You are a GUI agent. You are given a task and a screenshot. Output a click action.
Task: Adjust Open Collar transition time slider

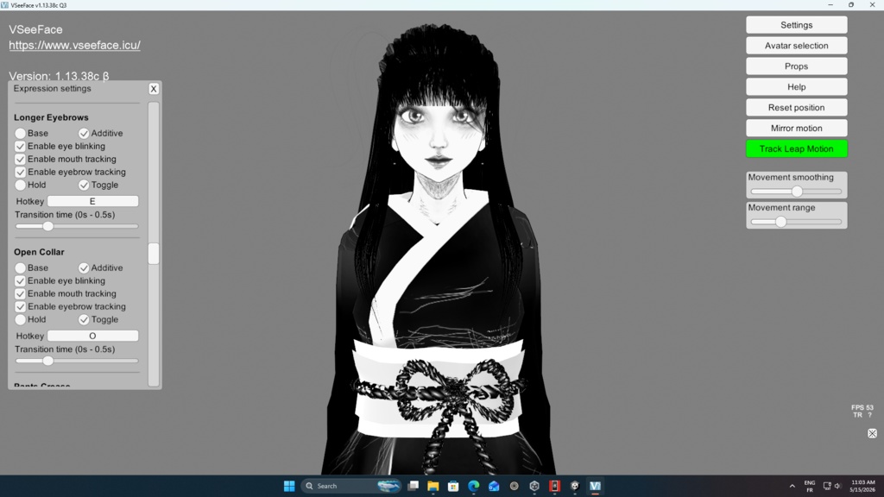[48, 361]
